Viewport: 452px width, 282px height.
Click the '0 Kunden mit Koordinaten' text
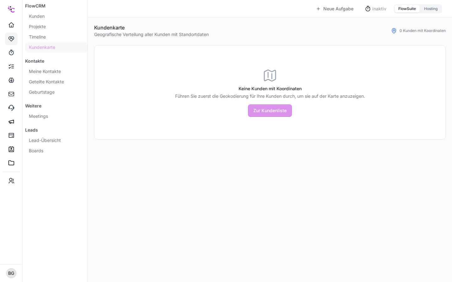click(422, 31)
